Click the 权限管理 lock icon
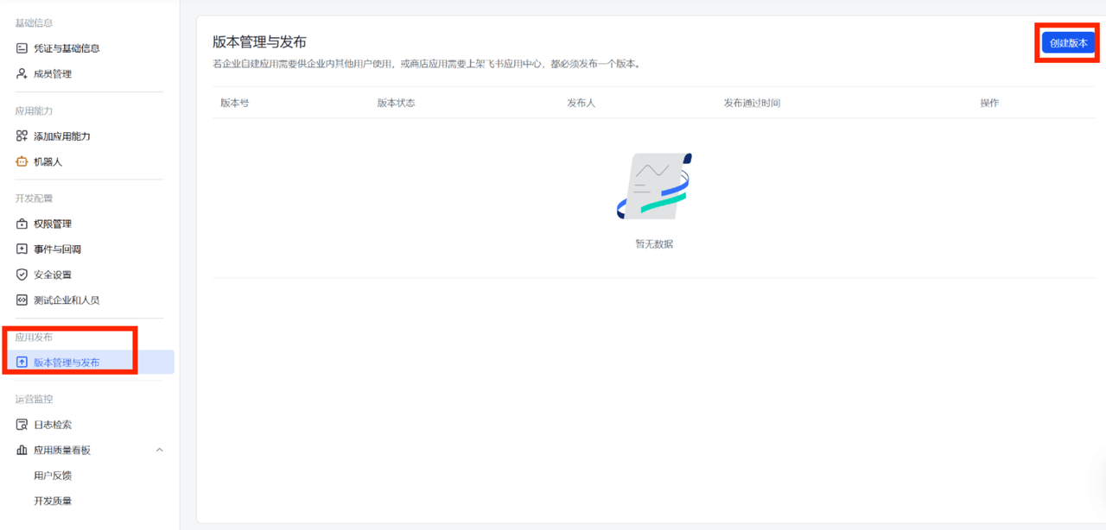1106x530 pixels. [22, 224]
